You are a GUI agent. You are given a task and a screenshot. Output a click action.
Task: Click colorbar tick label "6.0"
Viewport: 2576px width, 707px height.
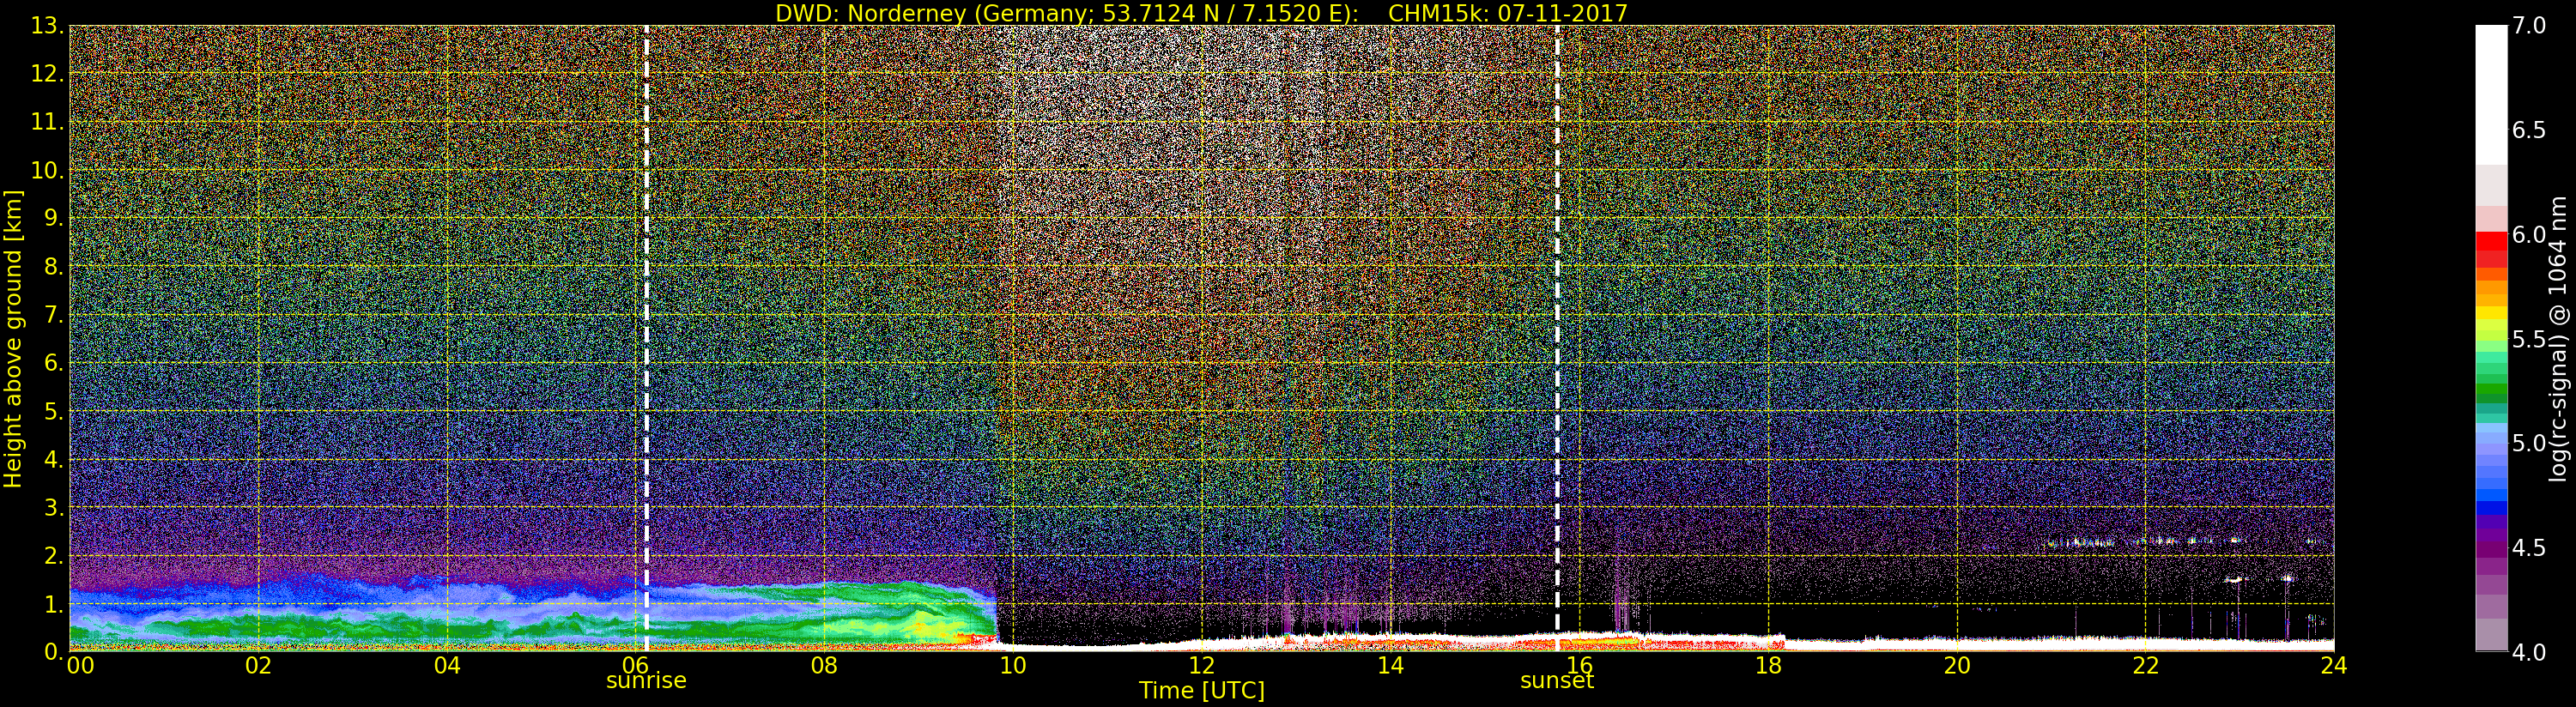(x=2529, y=234)
